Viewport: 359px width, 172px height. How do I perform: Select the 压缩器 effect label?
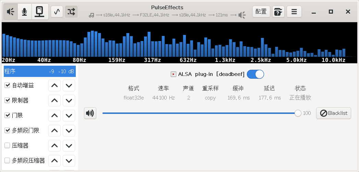tap(20, 146)
